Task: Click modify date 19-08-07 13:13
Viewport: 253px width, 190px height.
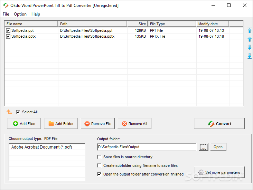Action: point(211,30)
